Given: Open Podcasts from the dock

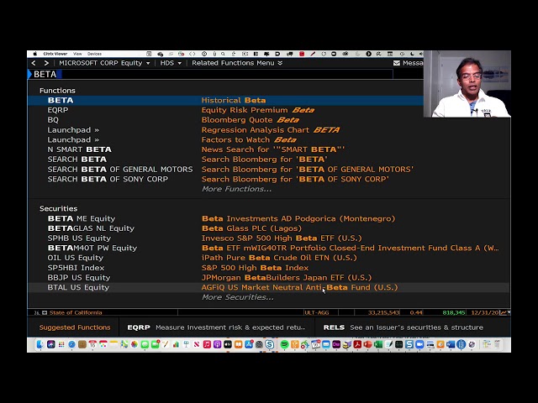Looking at the screenshot, I should [x=217, y=344].
